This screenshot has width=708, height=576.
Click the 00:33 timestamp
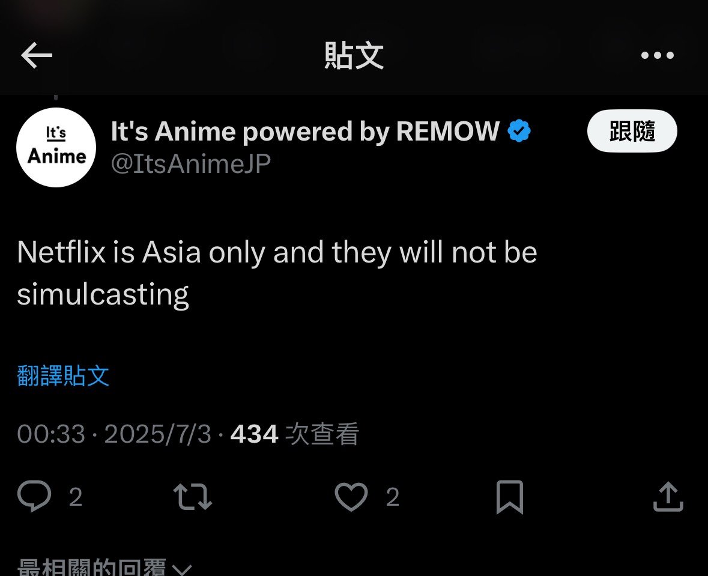[x=51, y=434]
